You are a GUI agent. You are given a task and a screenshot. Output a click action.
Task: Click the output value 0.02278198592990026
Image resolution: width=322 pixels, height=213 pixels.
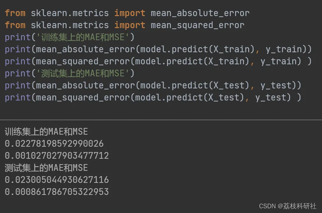54,144
